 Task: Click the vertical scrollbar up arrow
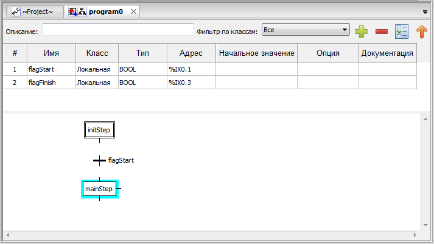425,120
